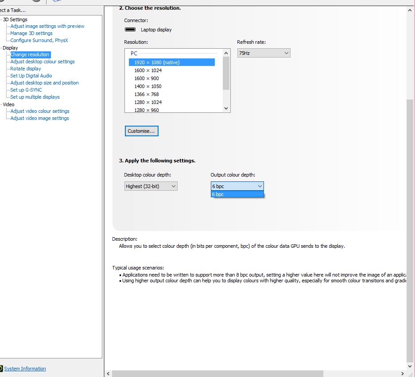Choose 6 bpc from the open list
415x377 pixels.
pyautogui.click(x=237, y=194)
